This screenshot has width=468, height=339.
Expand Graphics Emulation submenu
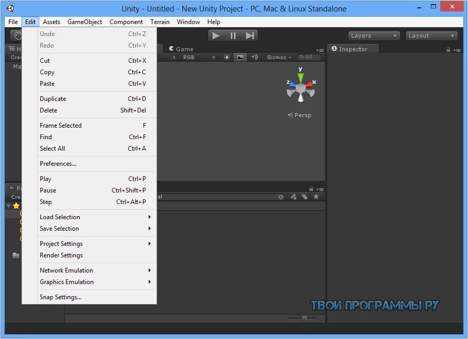97,282
